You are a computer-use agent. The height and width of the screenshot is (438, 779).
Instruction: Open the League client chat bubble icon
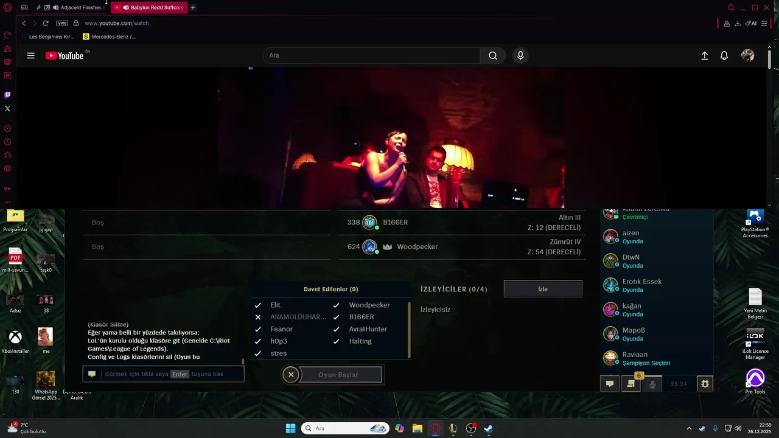pos(609,384)
